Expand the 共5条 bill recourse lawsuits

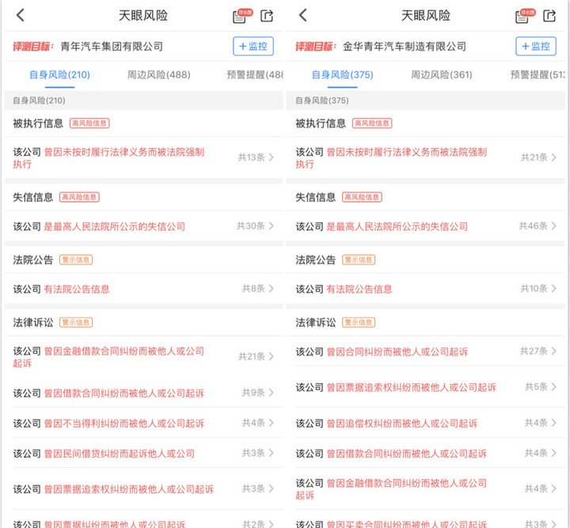(541, 386)
